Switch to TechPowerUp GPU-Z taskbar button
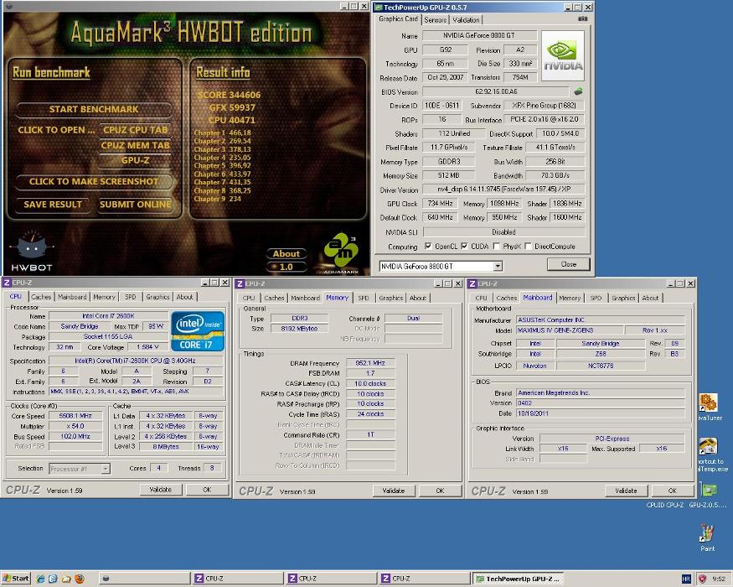The height and width of the screenshot is (587, 733). coord(518,579)
